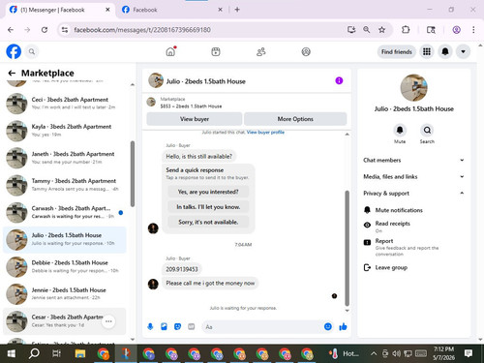Click the conversation messages scrollbar

point(348,248)
